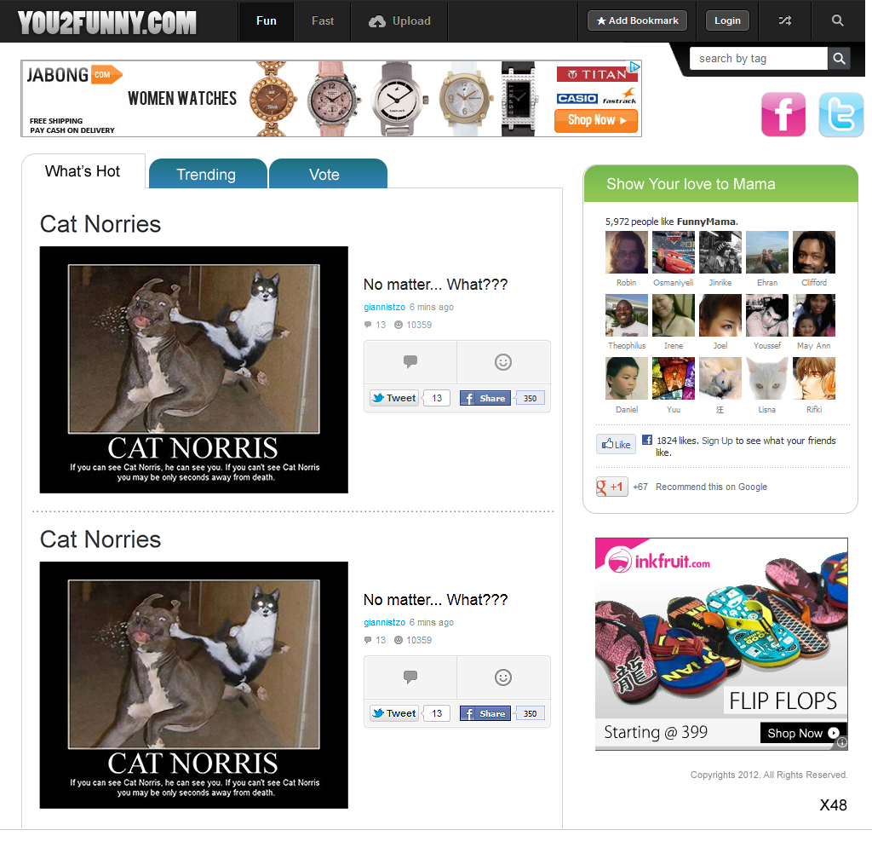
Task: Open the Fast menu item
Action: pyautogui.click(x=323, y=21)
